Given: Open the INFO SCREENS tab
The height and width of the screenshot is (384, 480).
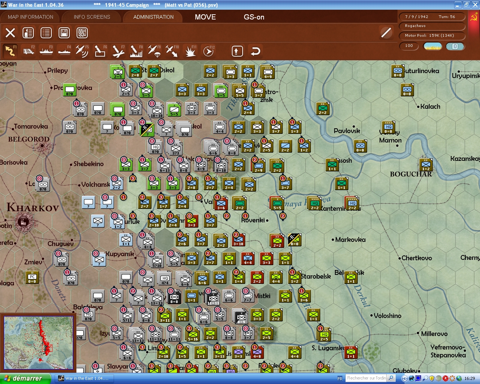Looking at the screenshot, I should 92,17.
